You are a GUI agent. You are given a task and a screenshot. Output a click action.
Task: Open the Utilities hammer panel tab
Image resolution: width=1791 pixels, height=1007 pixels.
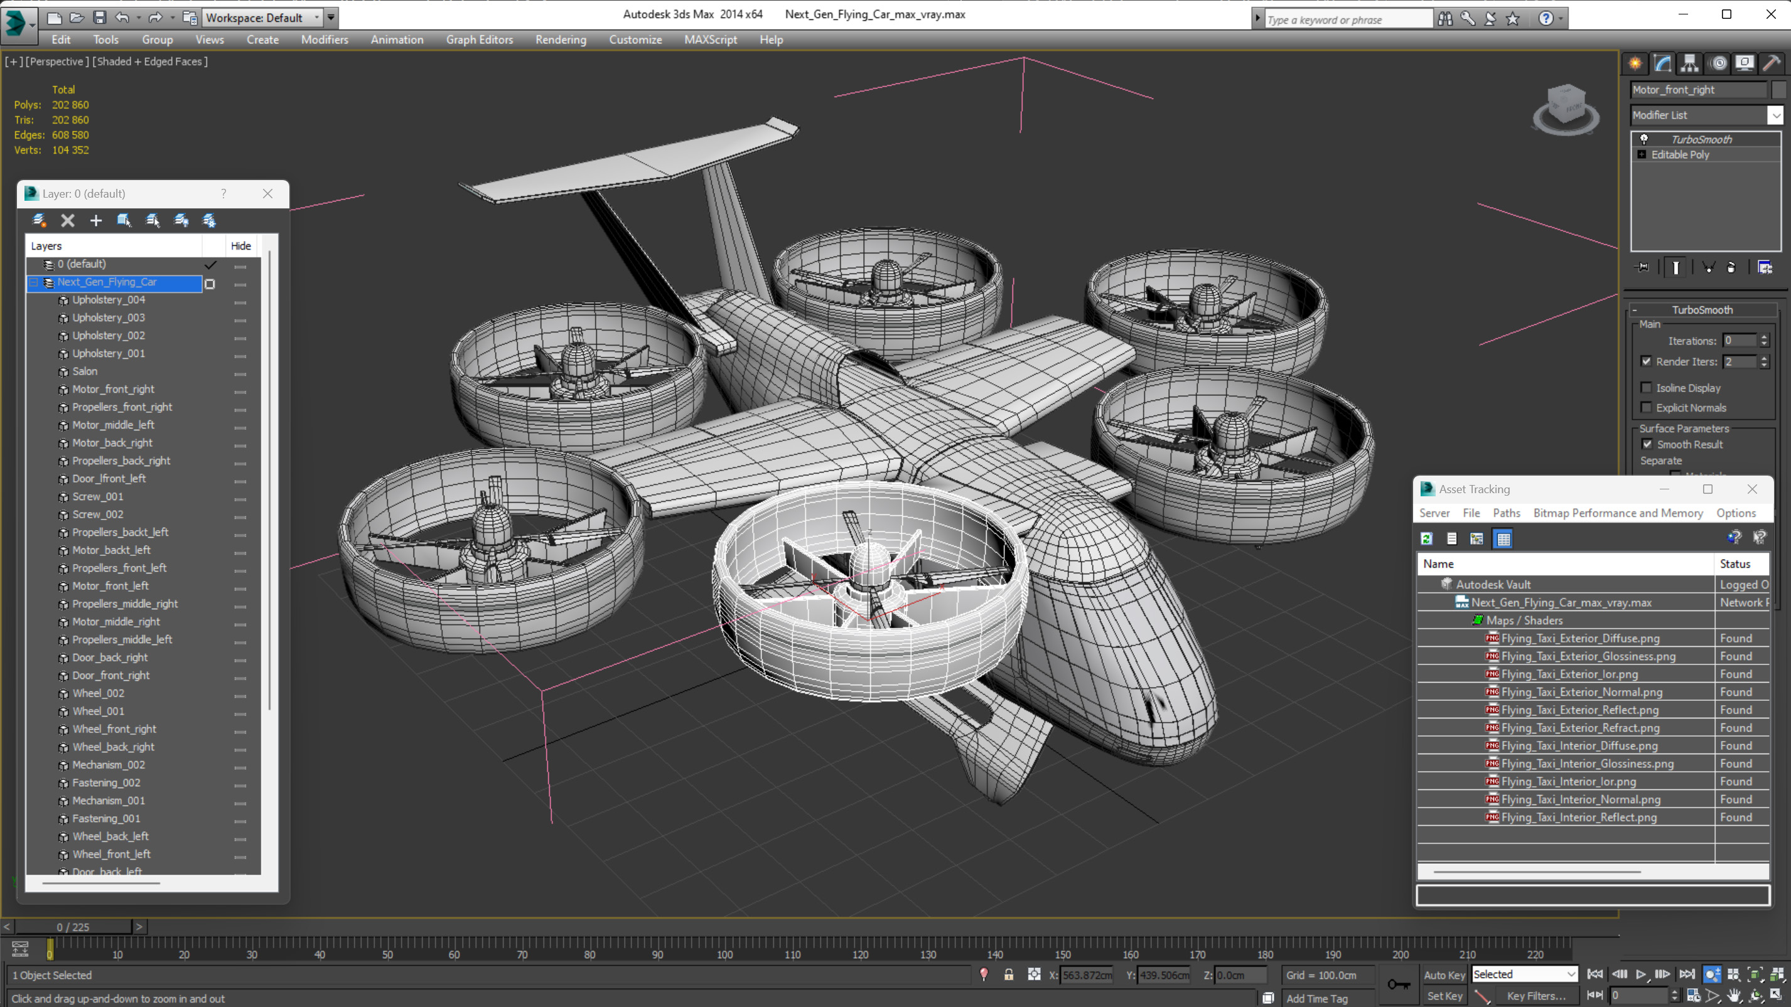point(1772,63)
